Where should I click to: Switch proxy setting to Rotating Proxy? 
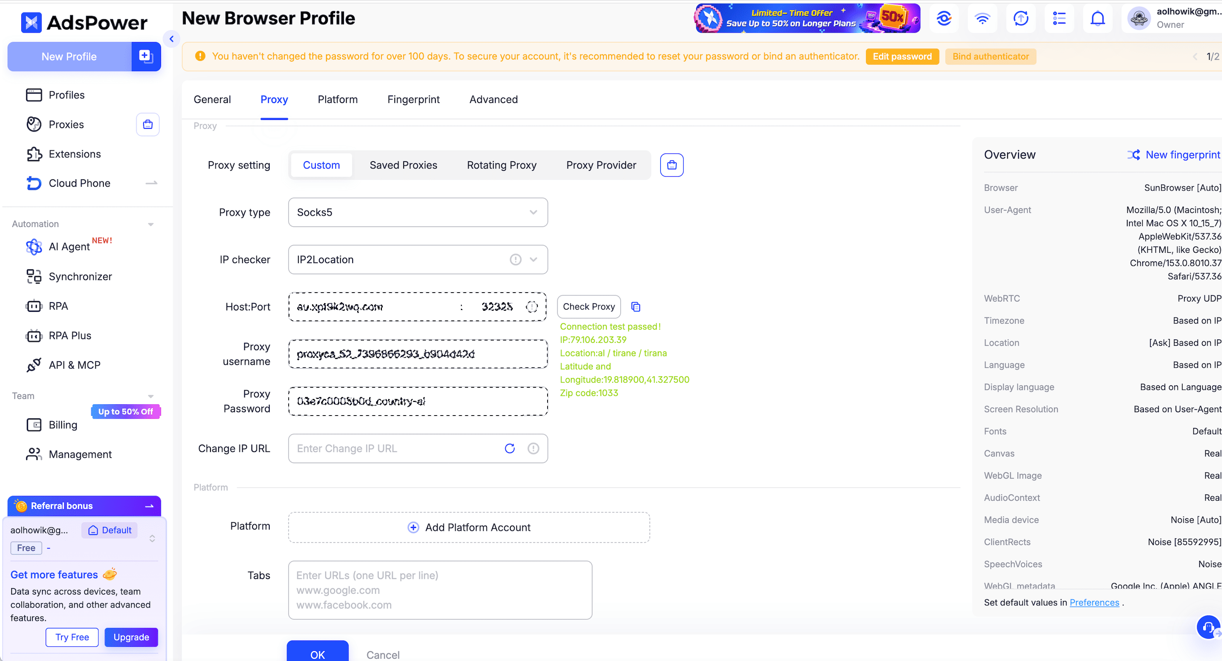tap(501, 165)
